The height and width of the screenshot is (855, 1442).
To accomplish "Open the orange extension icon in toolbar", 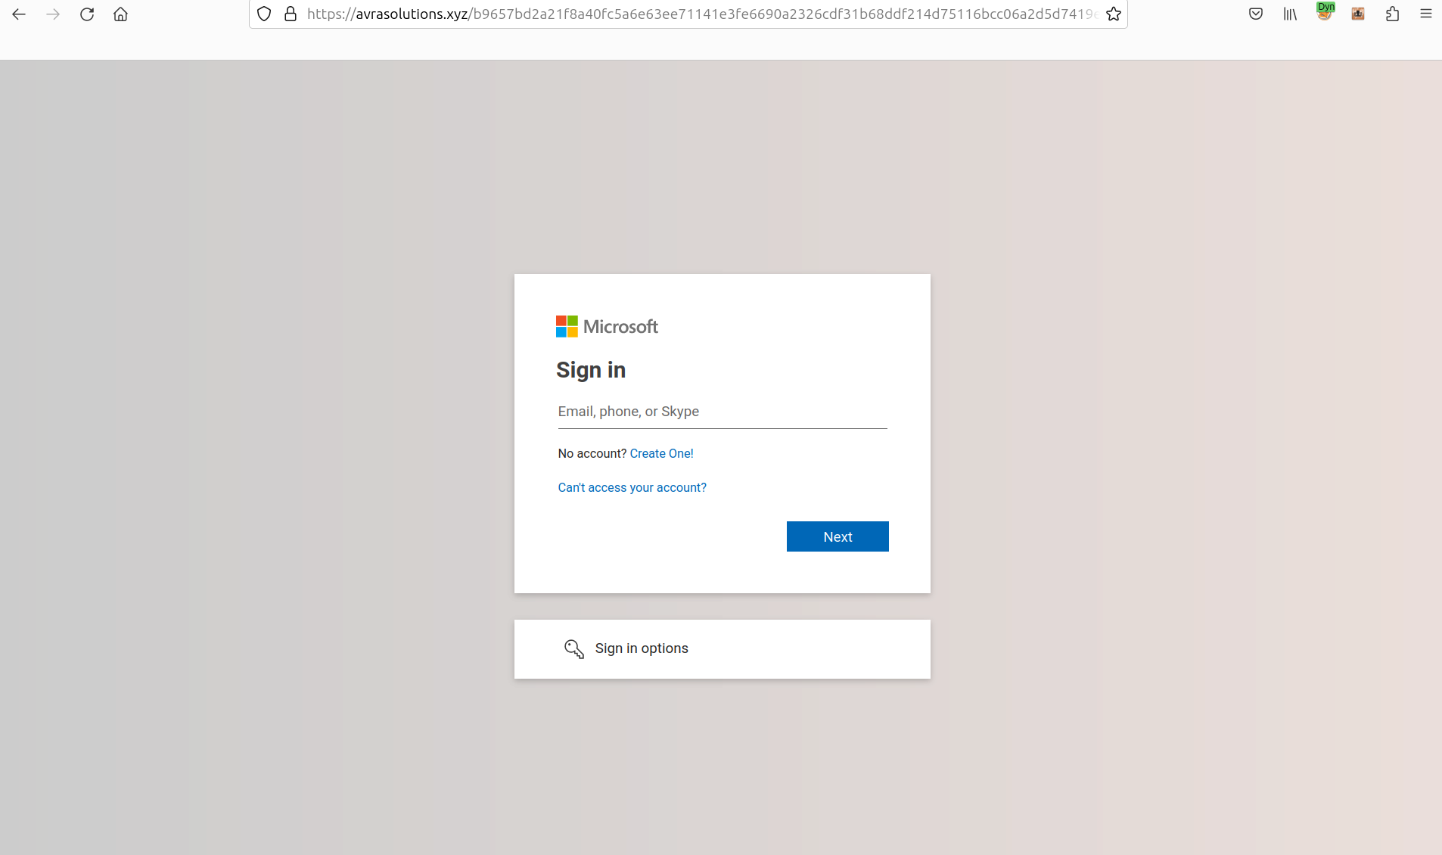I will [1358, 14].
